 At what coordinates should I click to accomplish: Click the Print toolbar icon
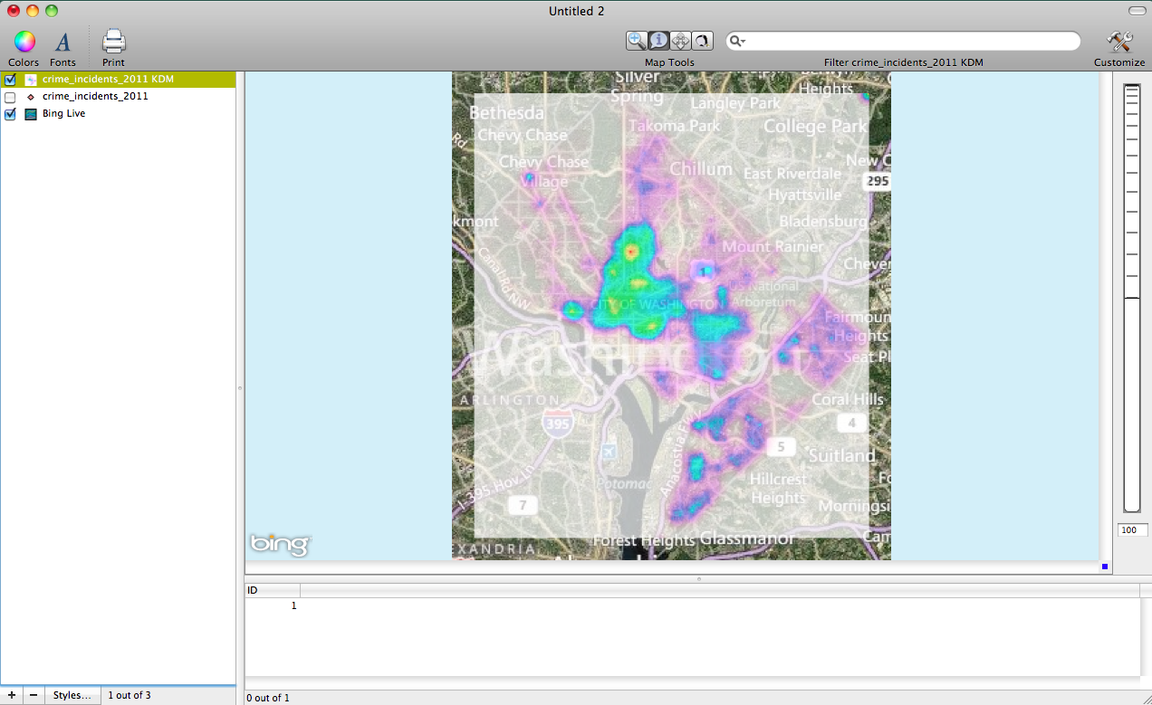point(113,42)
